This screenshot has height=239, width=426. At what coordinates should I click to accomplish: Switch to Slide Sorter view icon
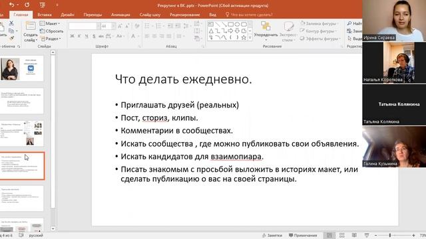[x=341, y=235]
